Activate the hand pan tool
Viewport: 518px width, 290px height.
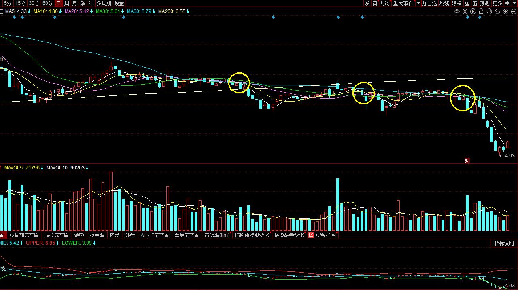(x=489, y=11)
